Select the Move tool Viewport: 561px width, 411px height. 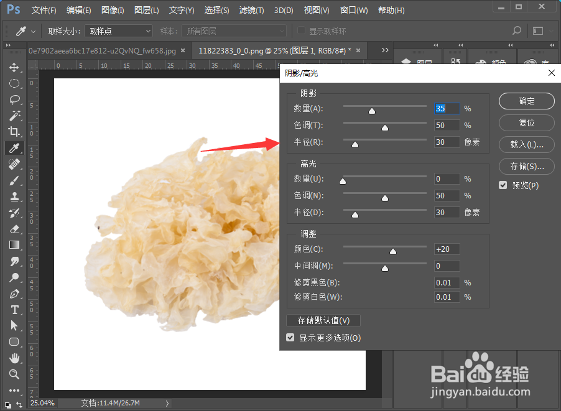tap(14, 67)
